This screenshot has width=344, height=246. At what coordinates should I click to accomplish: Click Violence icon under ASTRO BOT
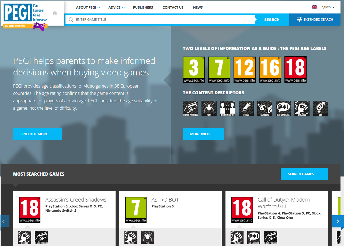pyautogui.click(x=131, y=238)
